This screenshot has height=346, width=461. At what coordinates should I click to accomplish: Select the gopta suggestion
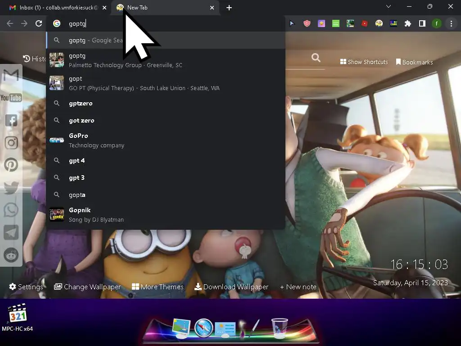166,195
